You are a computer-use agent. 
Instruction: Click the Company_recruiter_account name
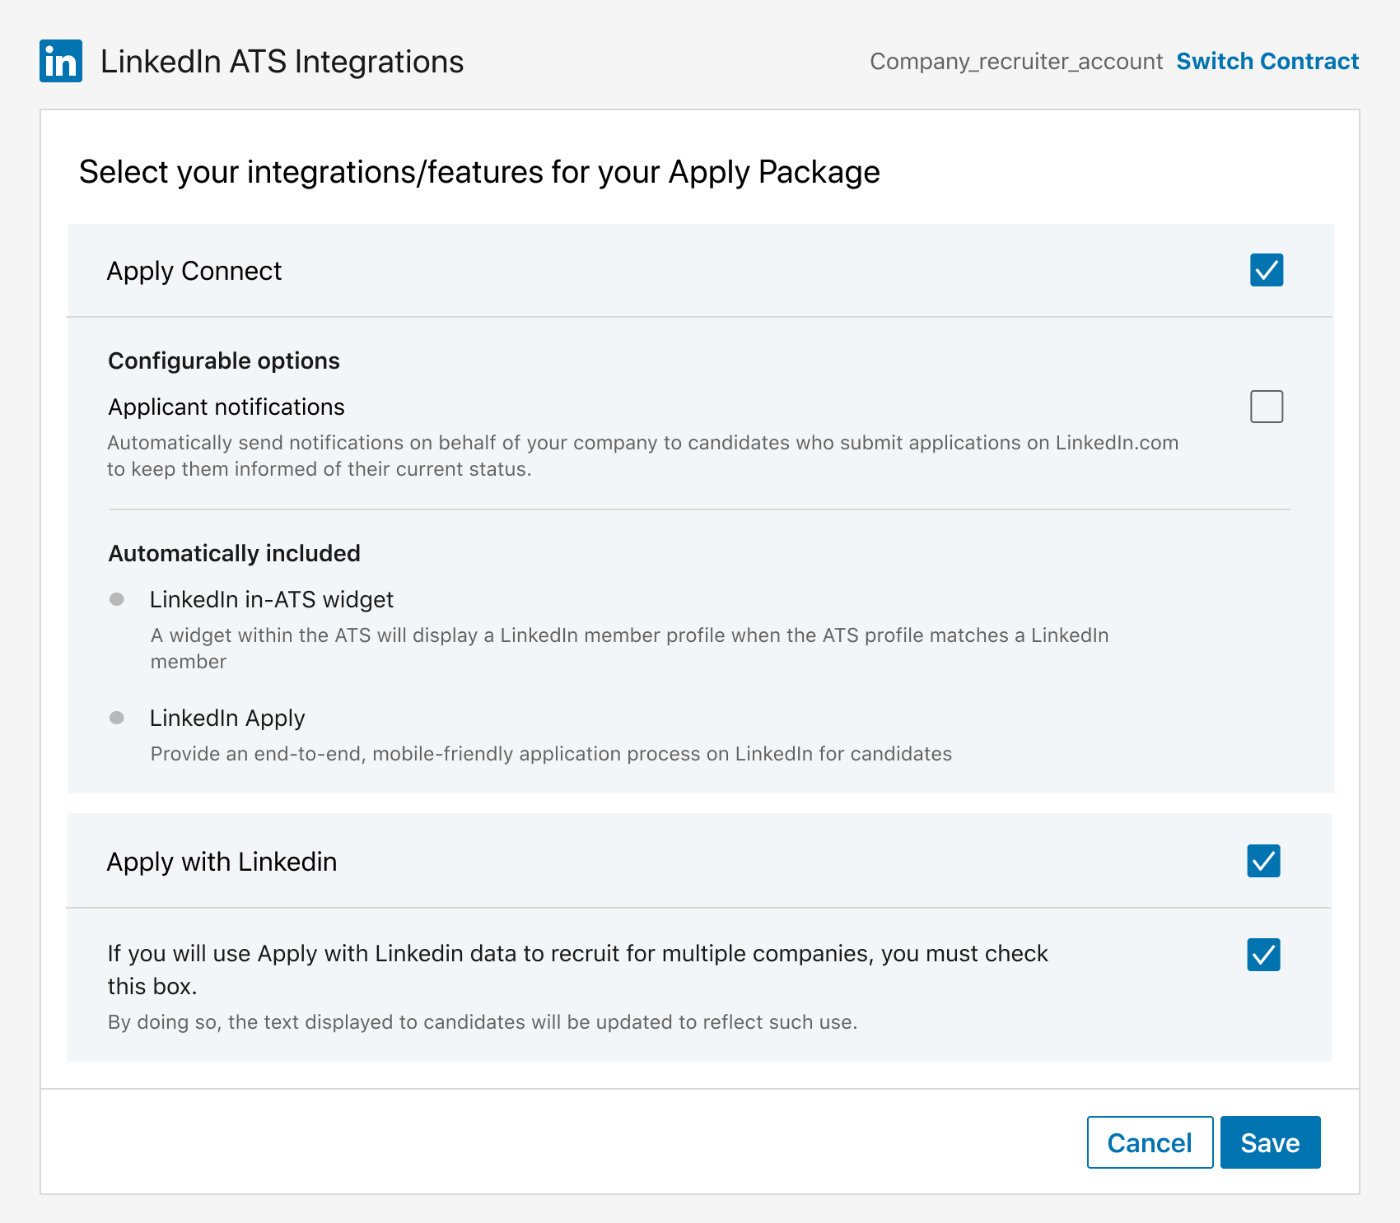tap(1016, 62)
